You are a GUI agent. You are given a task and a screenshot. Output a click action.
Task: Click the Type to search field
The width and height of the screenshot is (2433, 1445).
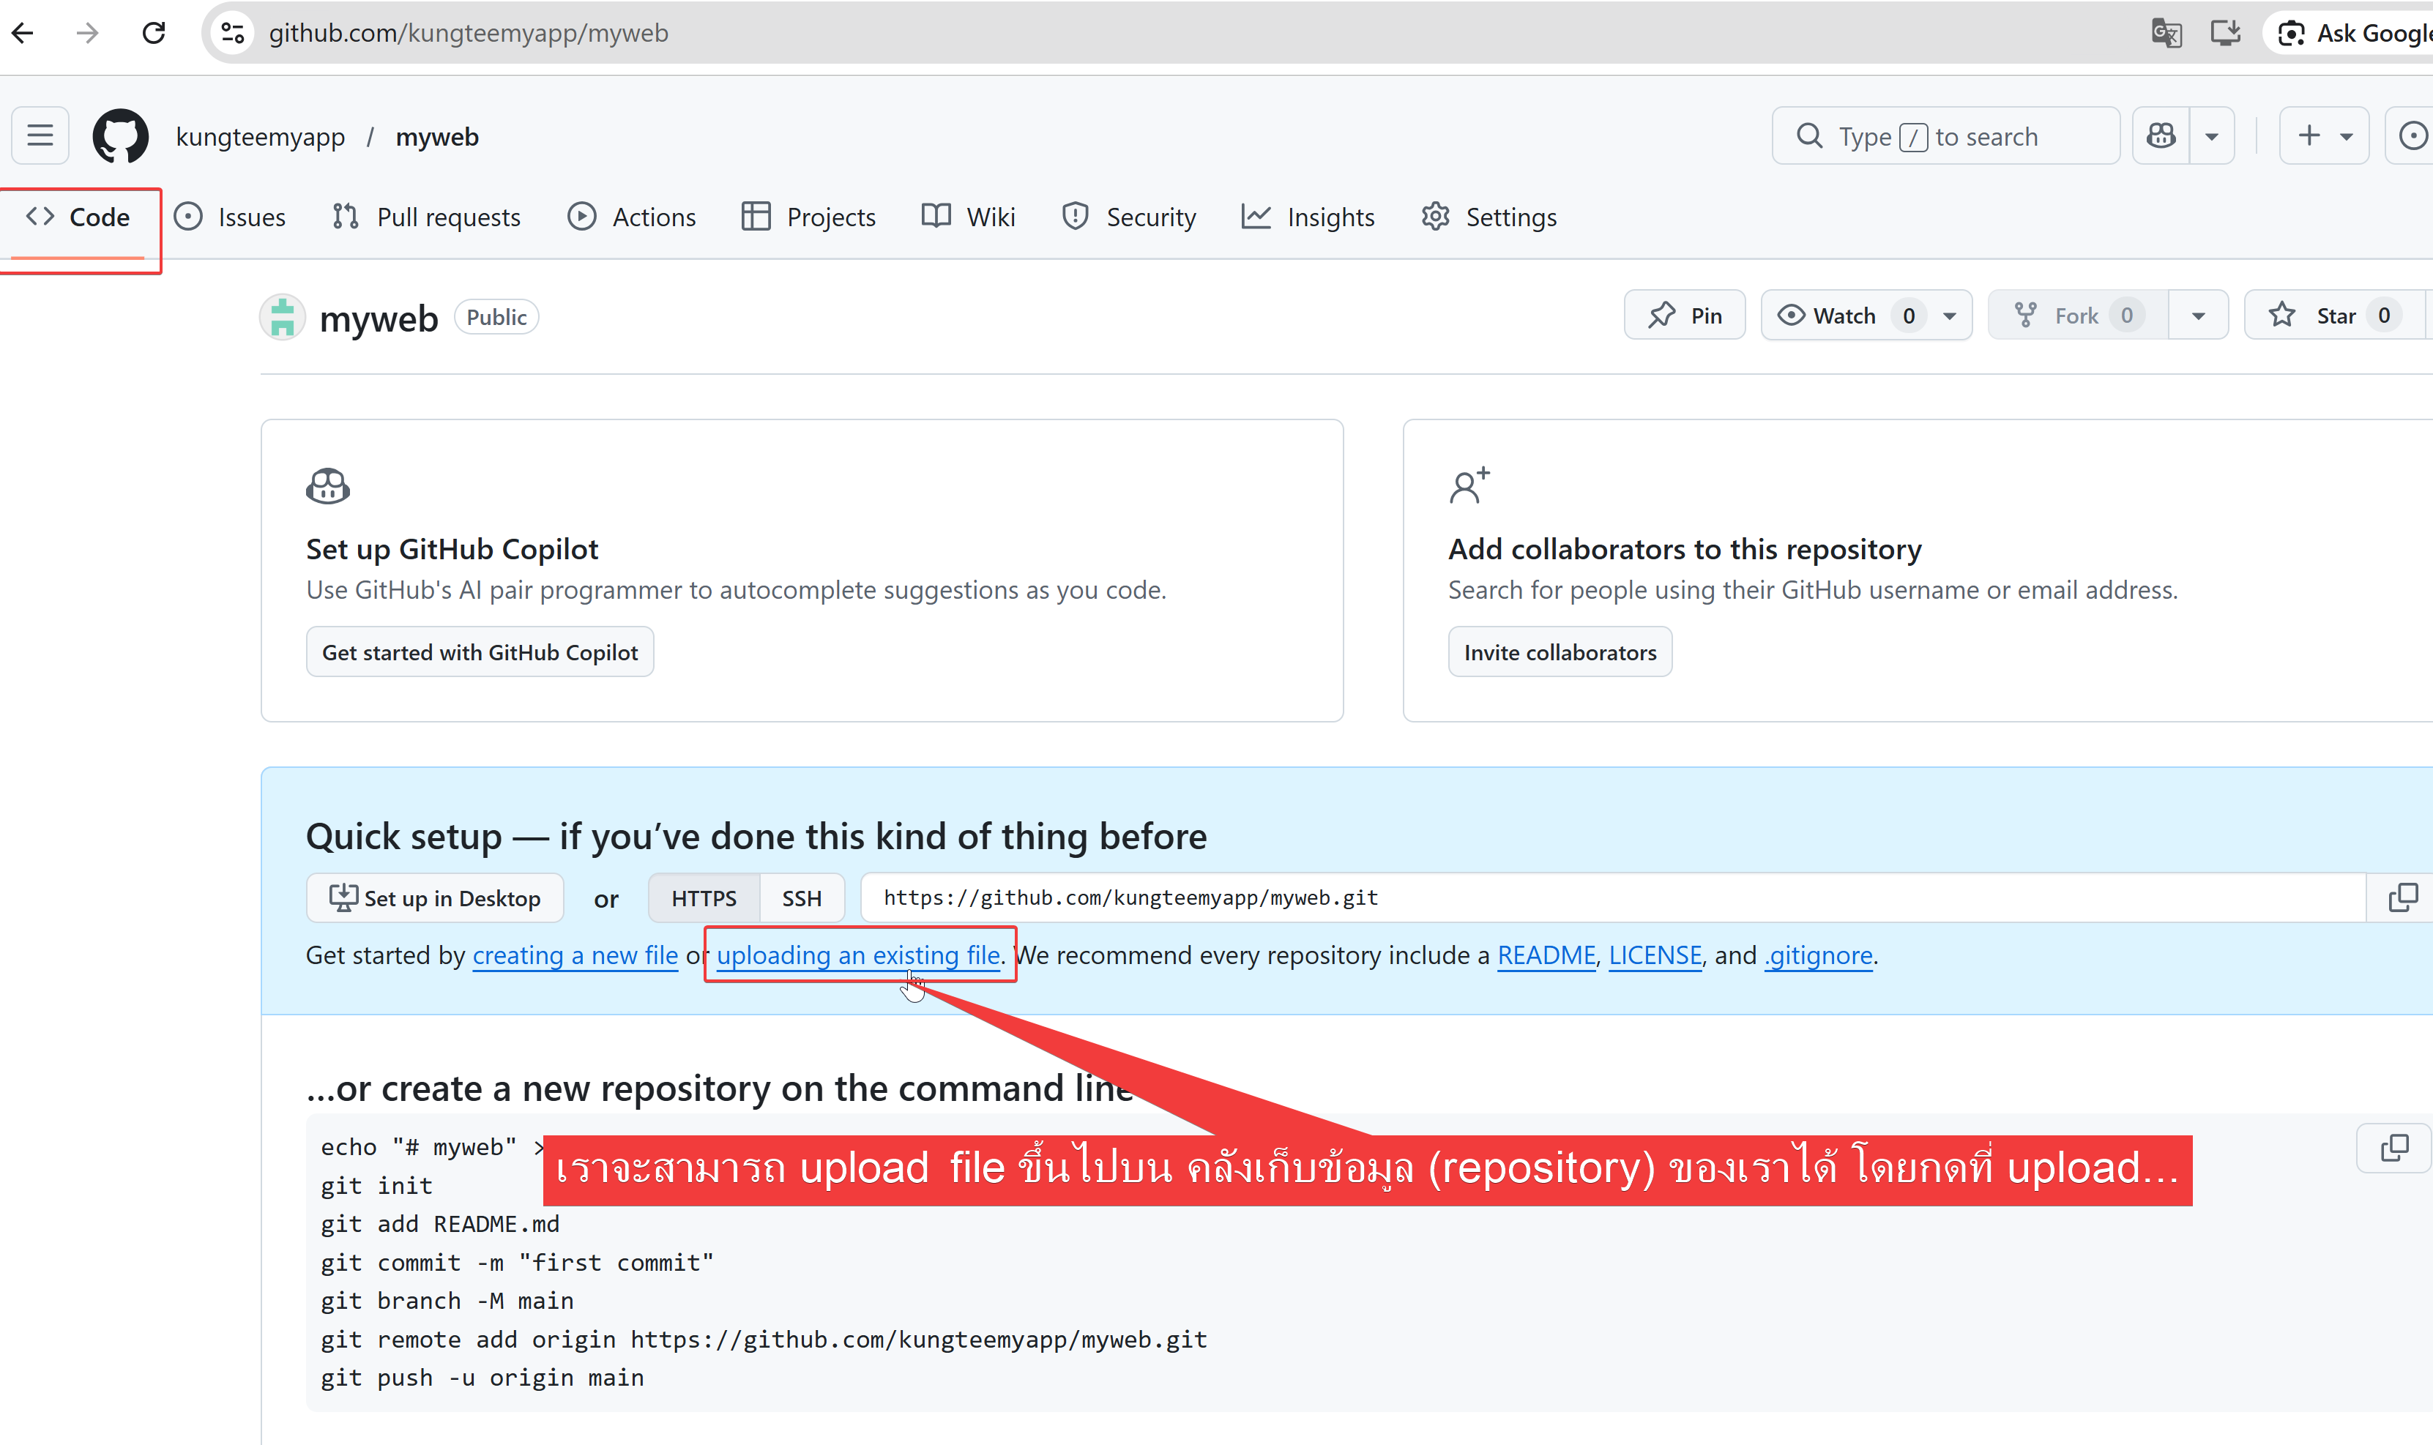coord(1945,136)
